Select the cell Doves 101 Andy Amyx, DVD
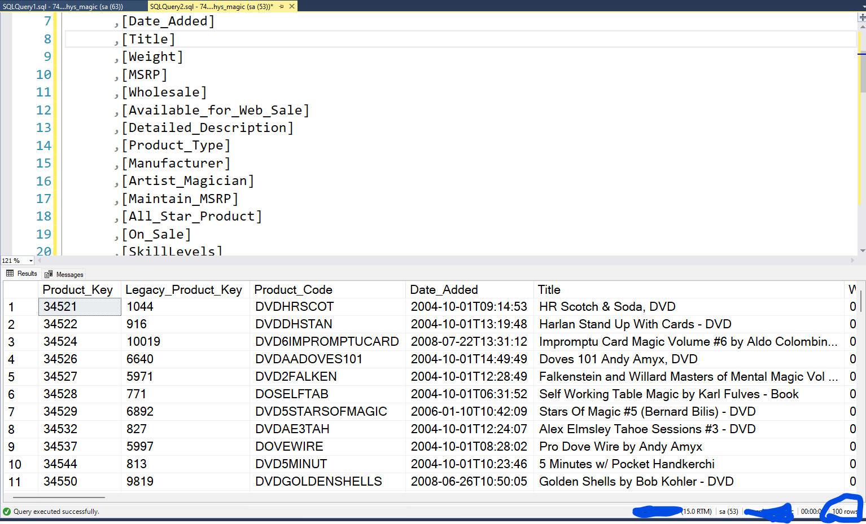 coord(689,359)
